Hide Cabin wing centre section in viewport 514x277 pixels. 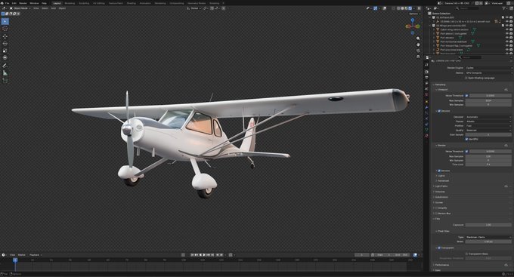507,29
